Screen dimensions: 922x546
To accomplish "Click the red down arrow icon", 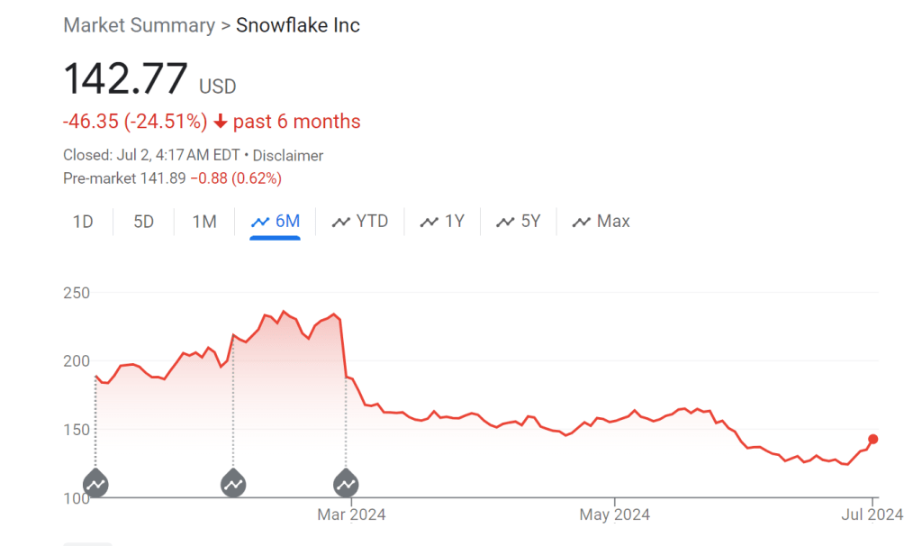I will tap(221, 122).
